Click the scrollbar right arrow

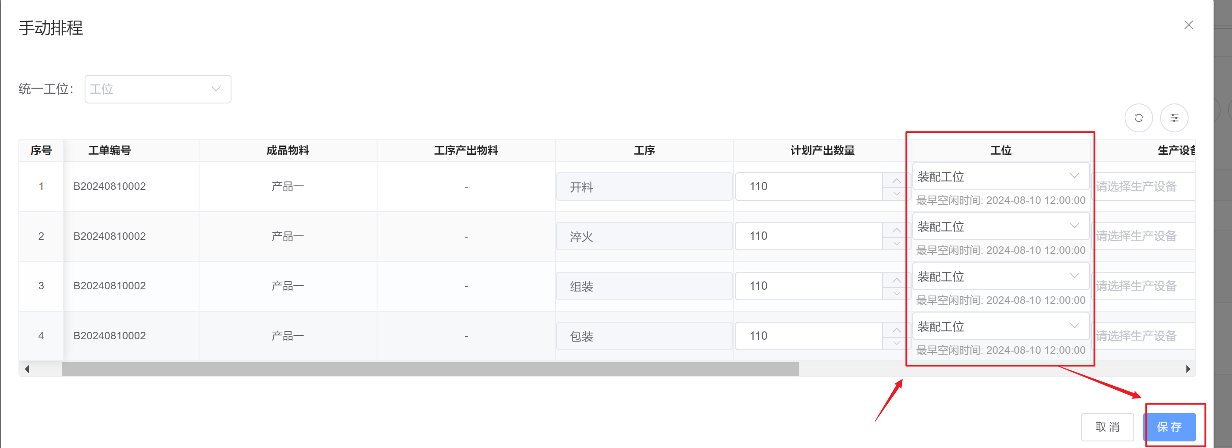[x=1188, y=369]
